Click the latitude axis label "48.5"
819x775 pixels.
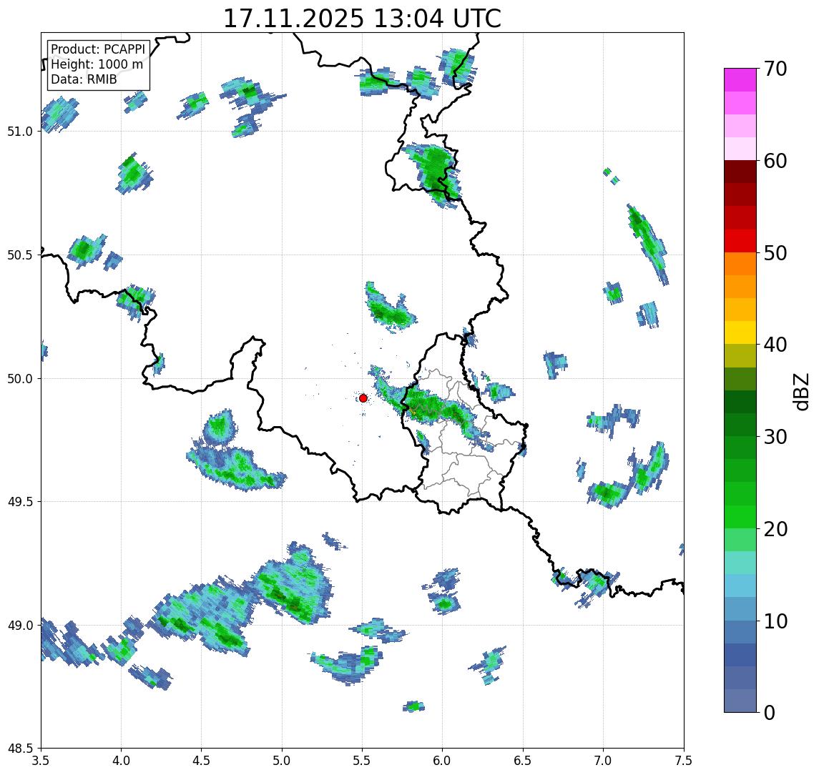point(20,749)
